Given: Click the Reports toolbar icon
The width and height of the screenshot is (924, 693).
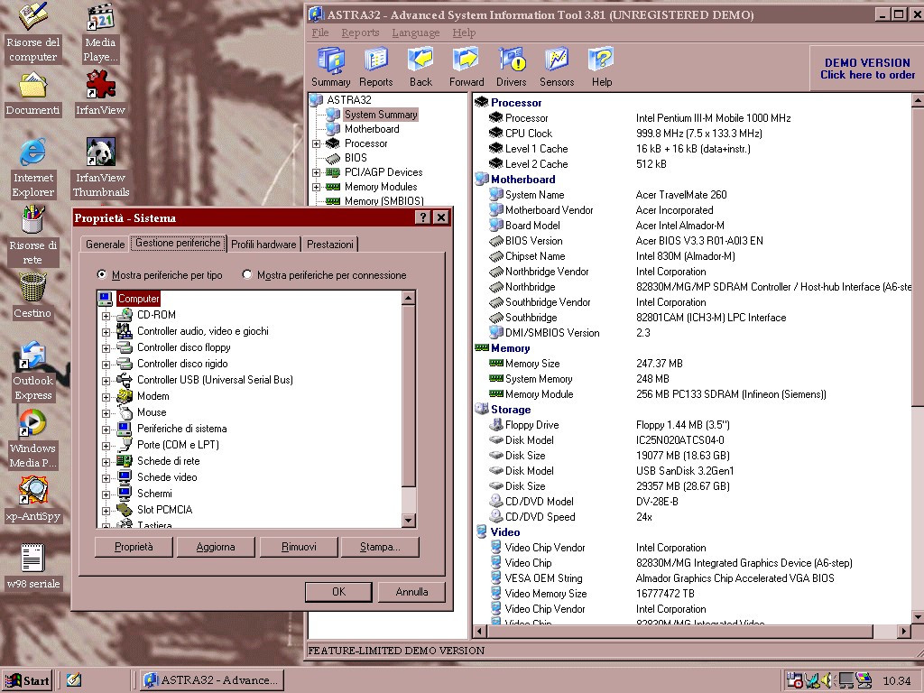Looking at the screenshot, I should click(x=376, y=67).
